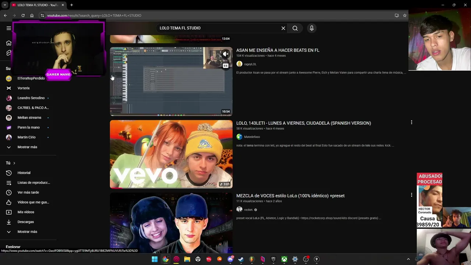Image resolution: width=471 pixels, height=265 pixels.
Task: Click the install/cast icon in address bar
Action: point(397,15)
